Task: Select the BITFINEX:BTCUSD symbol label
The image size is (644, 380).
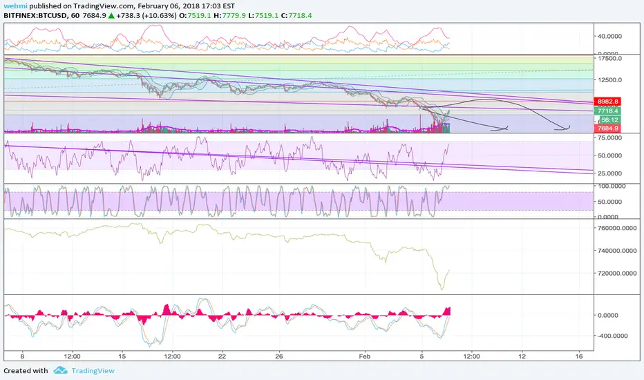Action: (36, 16)
